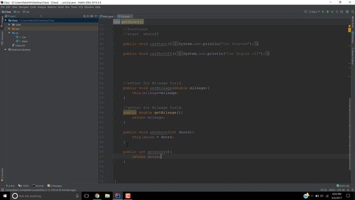
Task: Select Class.iml file in project tree
Action: click(20, 46)
